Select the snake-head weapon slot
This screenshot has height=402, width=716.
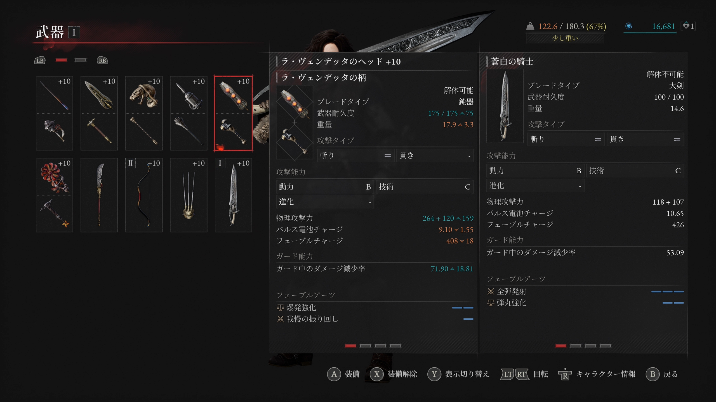144,113
